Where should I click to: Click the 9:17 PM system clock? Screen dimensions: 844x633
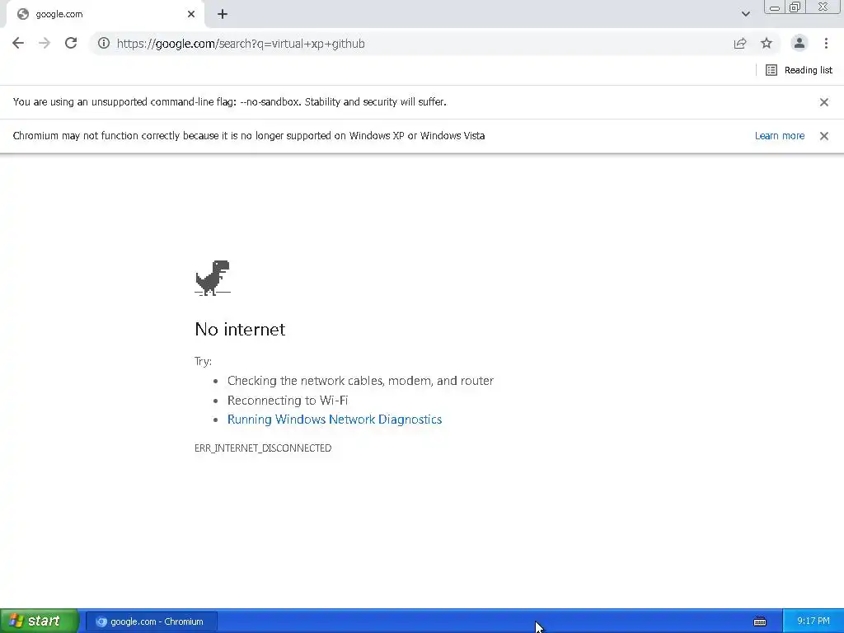814,621
